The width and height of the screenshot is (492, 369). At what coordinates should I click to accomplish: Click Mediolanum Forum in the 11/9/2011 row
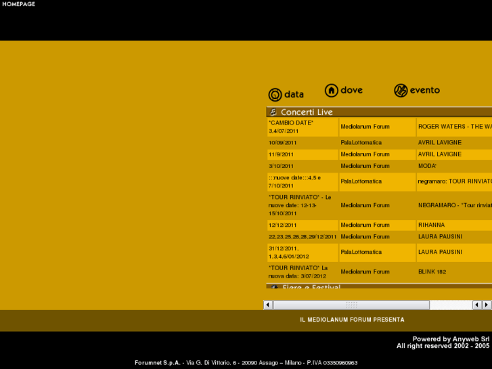[365, 154]
